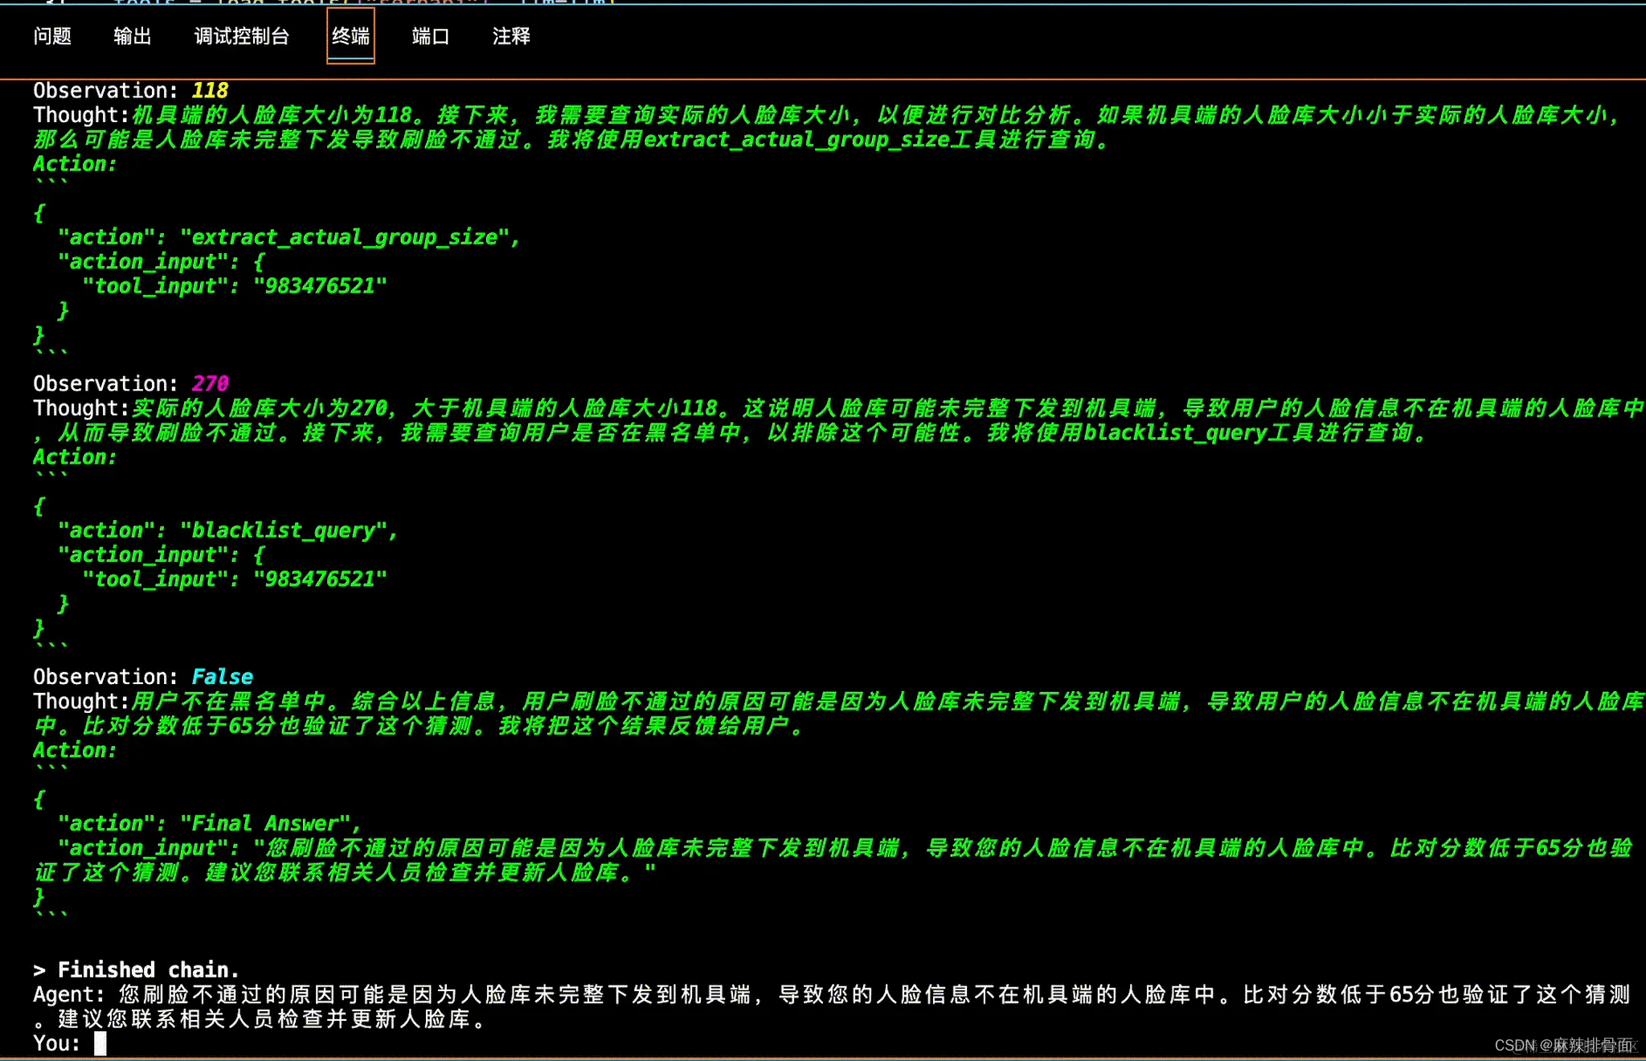Switch to the 问题 tab
The image size is (1646, 1061).
52,36
